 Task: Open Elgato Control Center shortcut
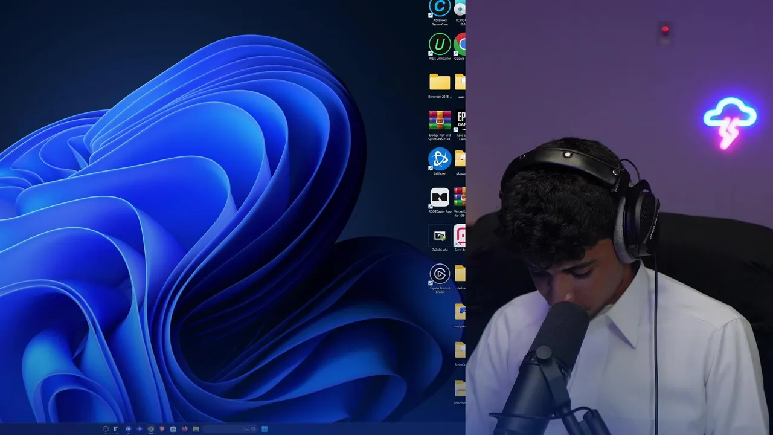[x=440, y=279]
